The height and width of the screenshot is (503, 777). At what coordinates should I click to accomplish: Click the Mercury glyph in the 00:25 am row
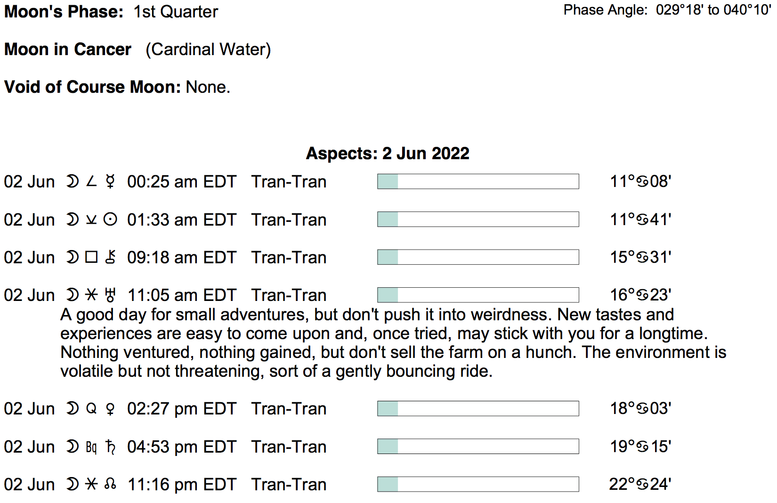coord(110,181)
